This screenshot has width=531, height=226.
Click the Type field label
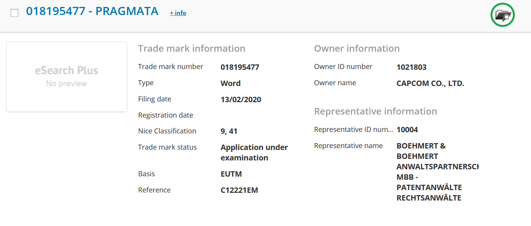[146, 83]
